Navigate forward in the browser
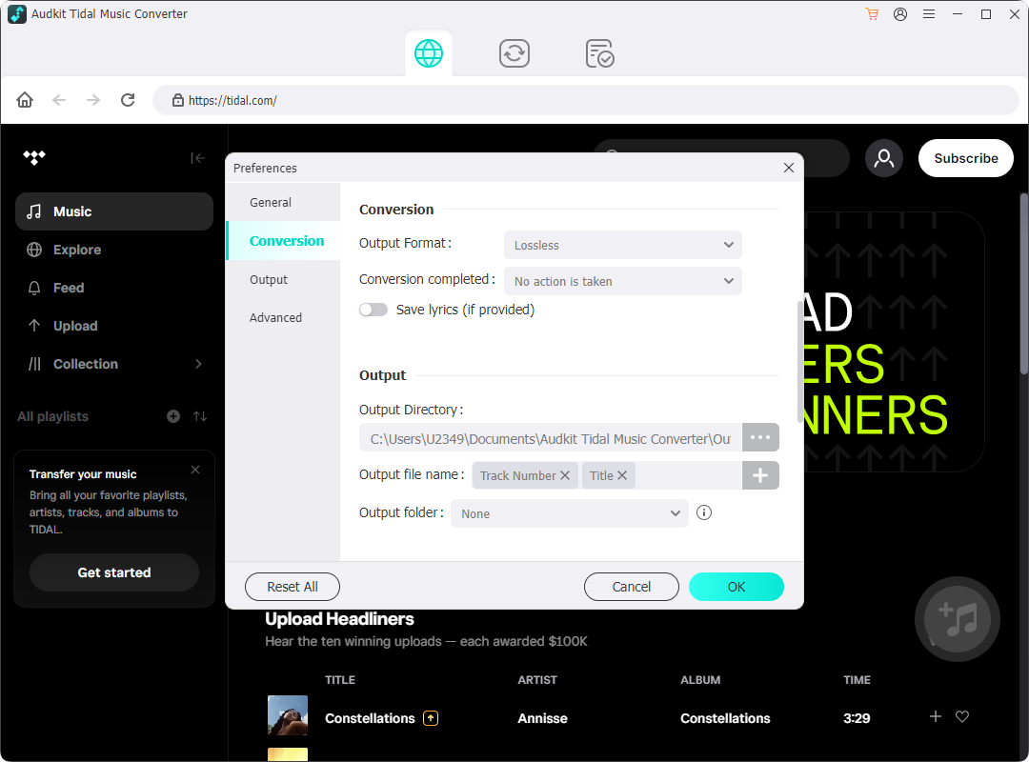The image size is (1029, 762). tap(93, 100)
